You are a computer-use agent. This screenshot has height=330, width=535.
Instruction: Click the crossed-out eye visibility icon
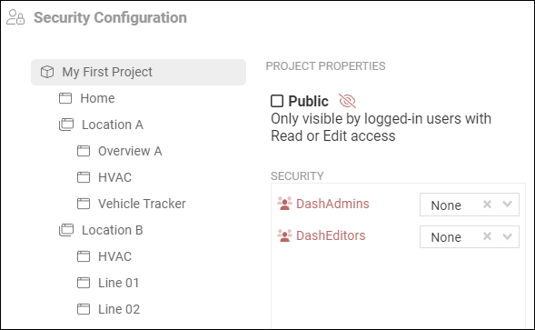tap(347, 101)
